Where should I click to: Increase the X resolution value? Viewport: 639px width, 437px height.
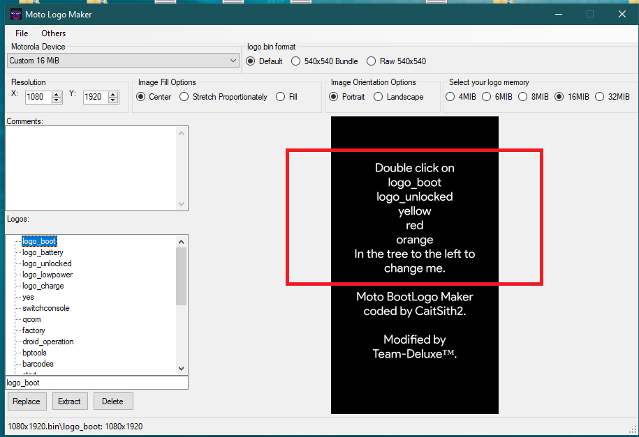pyautogui.click(x=57, y=94)
